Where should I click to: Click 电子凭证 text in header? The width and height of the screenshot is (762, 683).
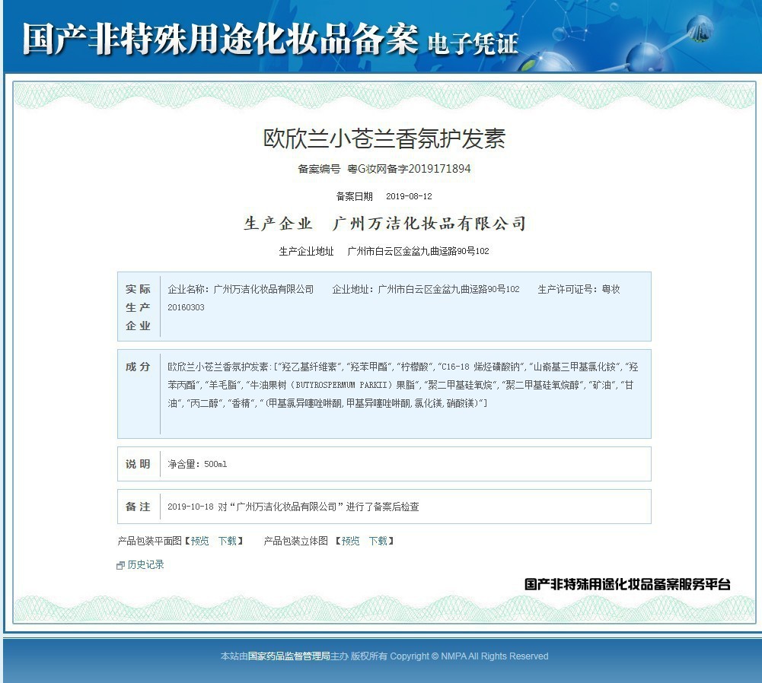click(473, 44)
